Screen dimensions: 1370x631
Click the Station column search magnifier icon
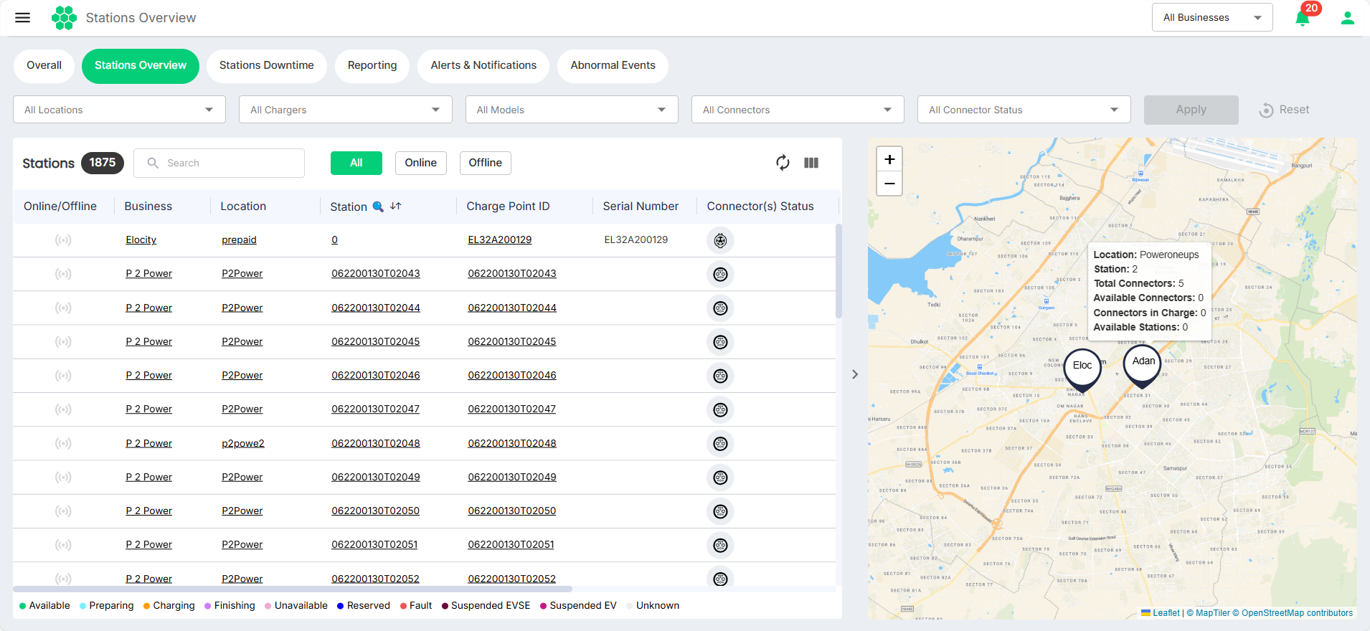click(378, 207)
